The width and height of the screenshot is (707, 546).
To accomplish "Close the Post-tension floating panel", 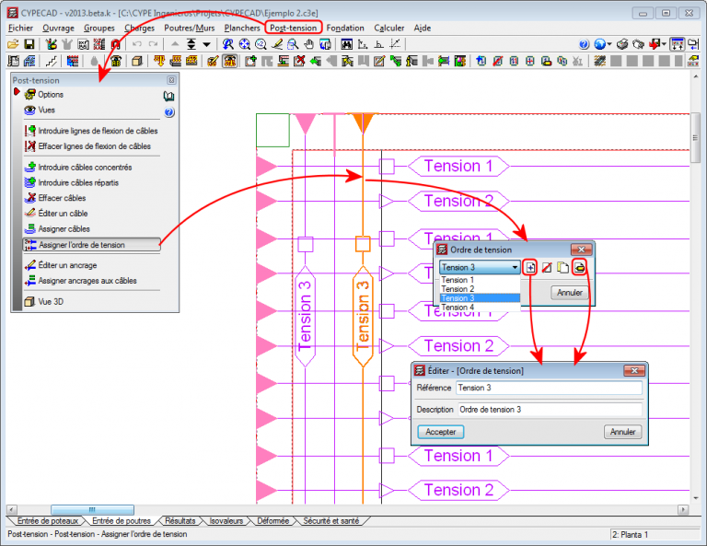I will tap(171, 80).
